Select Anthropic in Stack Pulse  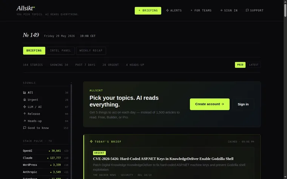46,172
